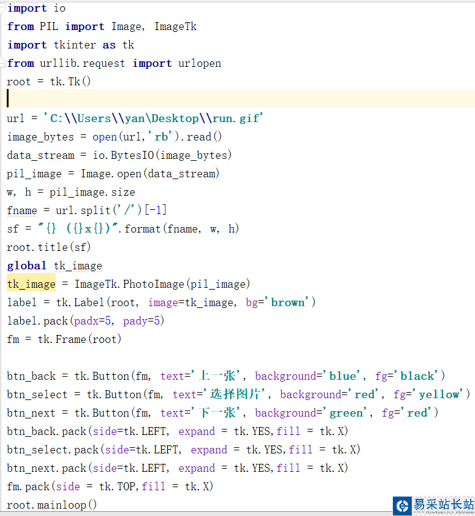Click the '[-1]' index after url.split
This screenshot has width=475, height=516.
tap(156, 210)
